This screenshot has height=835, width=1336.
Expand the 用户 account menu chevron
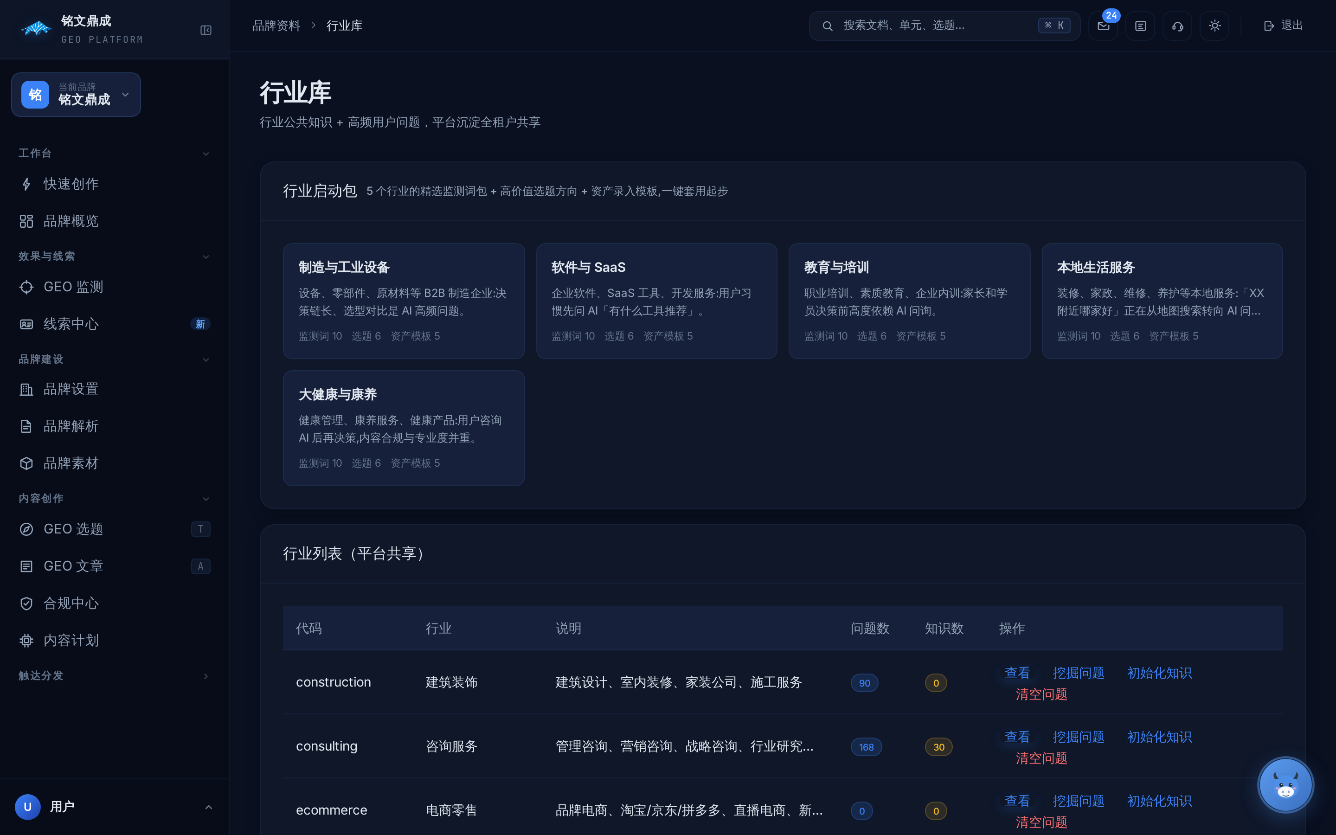coord(209,807)
